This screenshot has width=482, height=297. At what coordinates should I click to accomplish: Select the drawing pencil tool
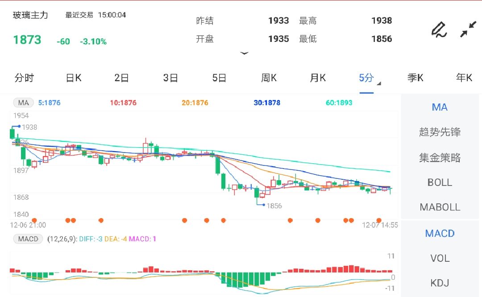439,30
